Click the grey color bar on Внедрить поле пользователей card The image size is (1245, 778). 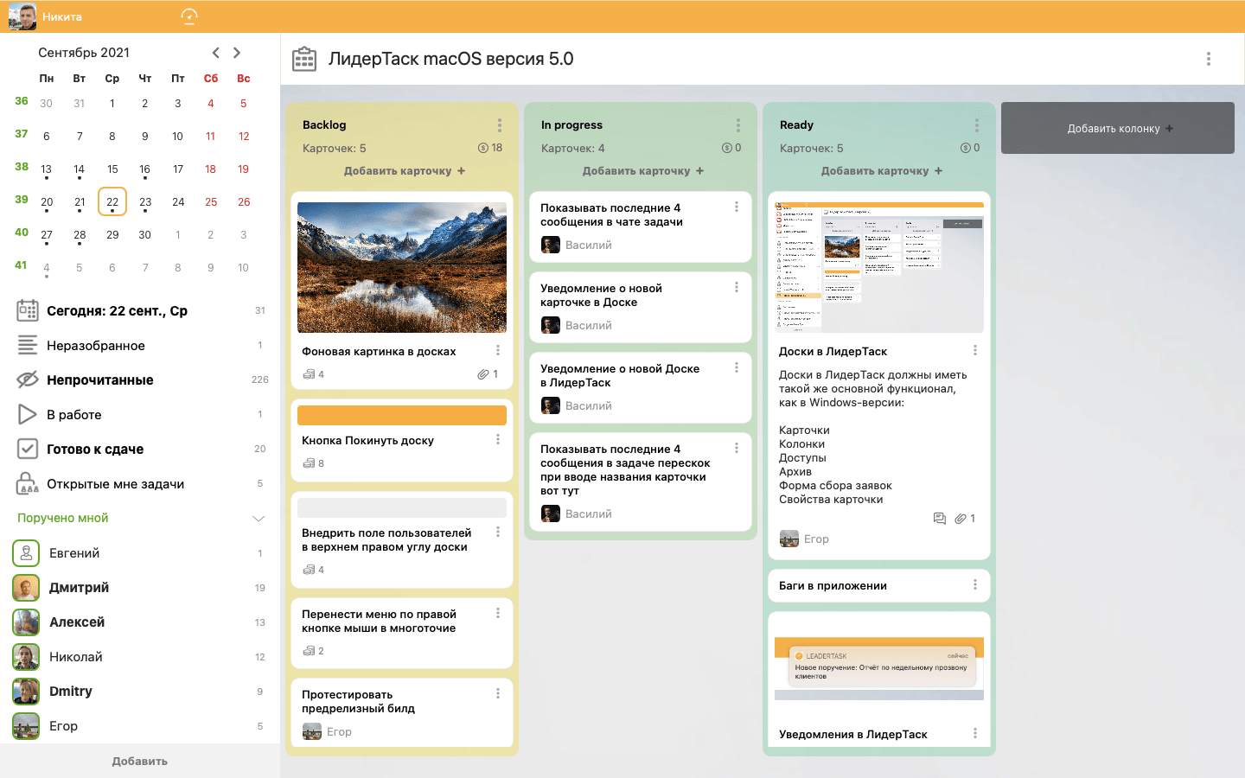click(x=402, y=507)
